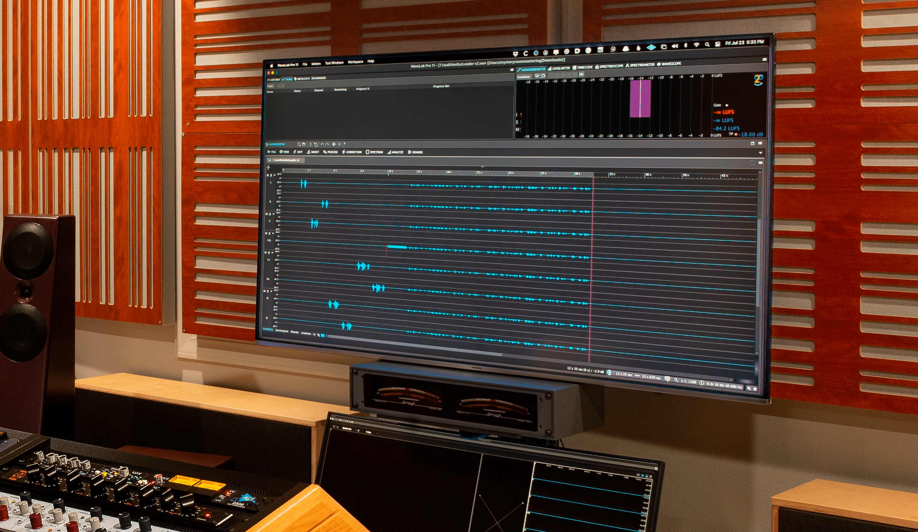Click the New file icon in Audio Editor toolbar
This screenshot has width=918, height=532.
299,145
